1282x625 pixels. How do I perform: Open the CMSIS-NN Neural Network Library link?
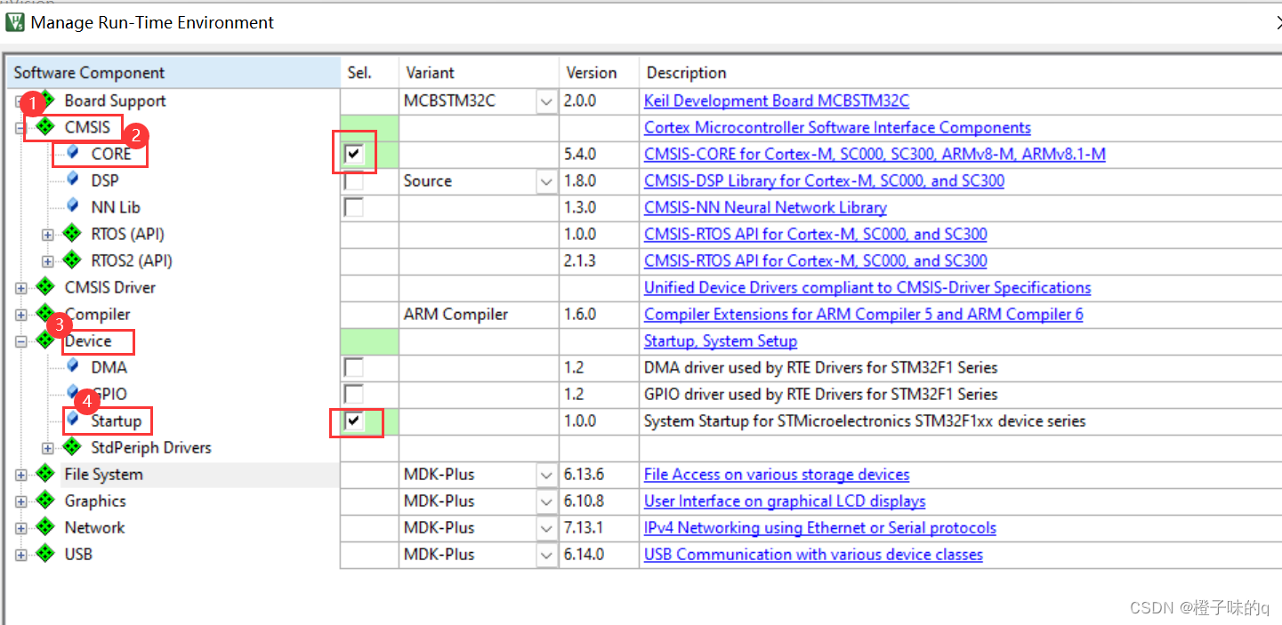click(x=765, y=208)
